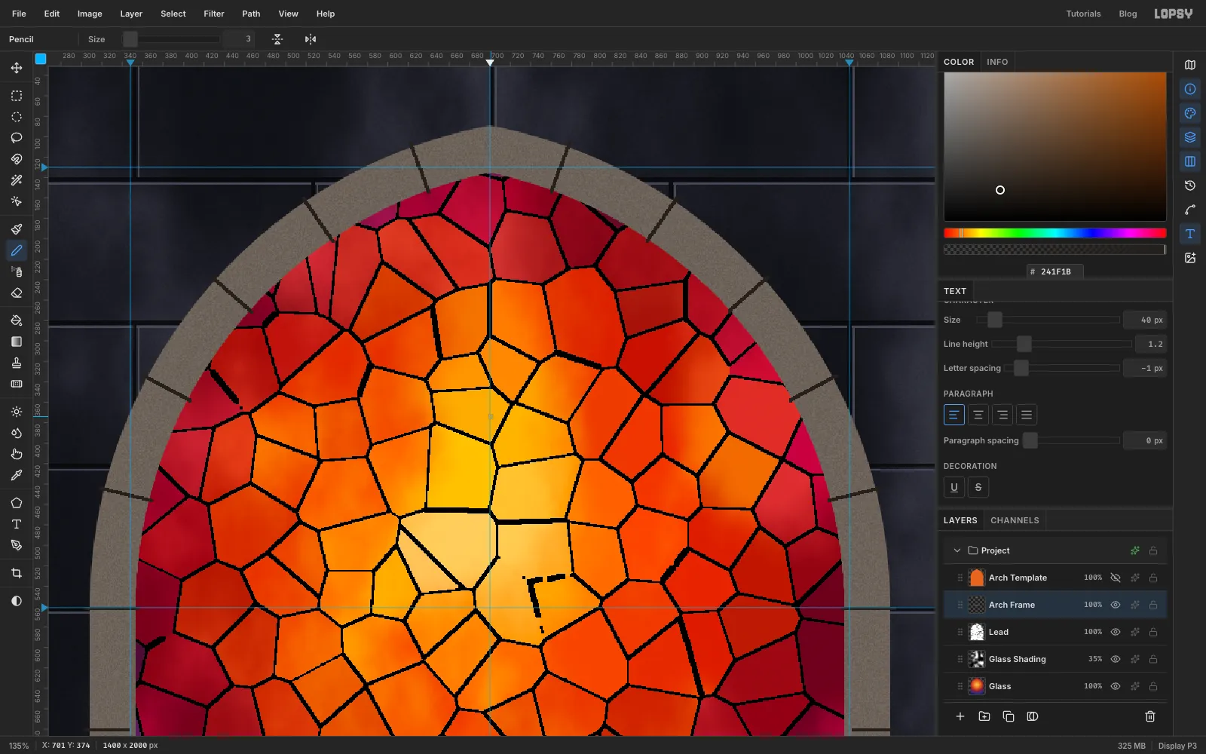
Task: Show the hidden Arch Template layer
Action: coord(1116,578)
